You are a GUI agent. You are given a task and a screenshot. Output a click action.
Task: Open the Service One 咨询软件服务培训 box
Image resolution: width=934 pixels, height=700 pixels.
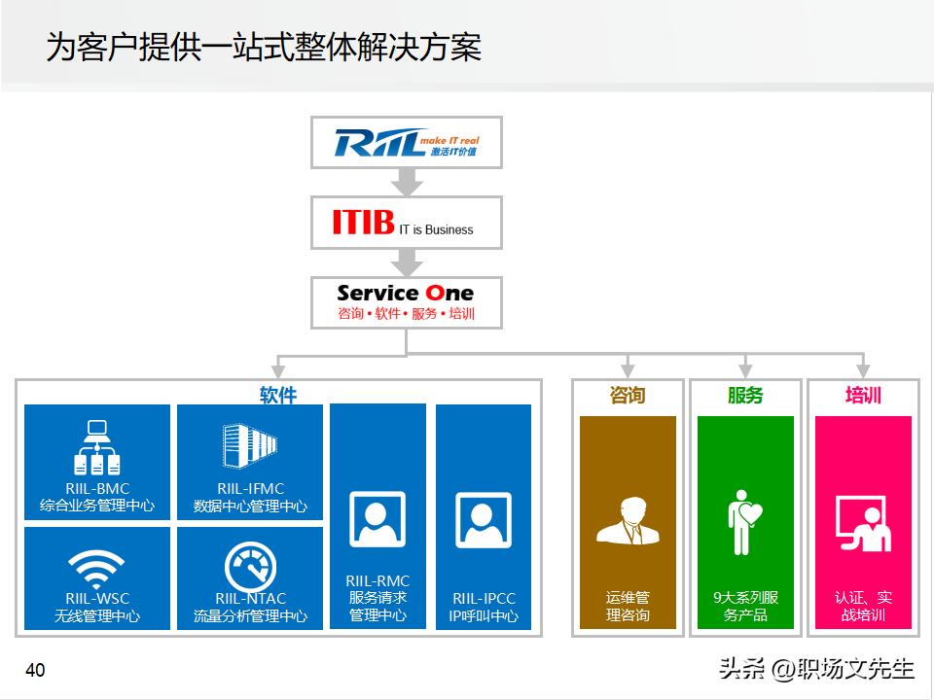[x=406, y=299]
